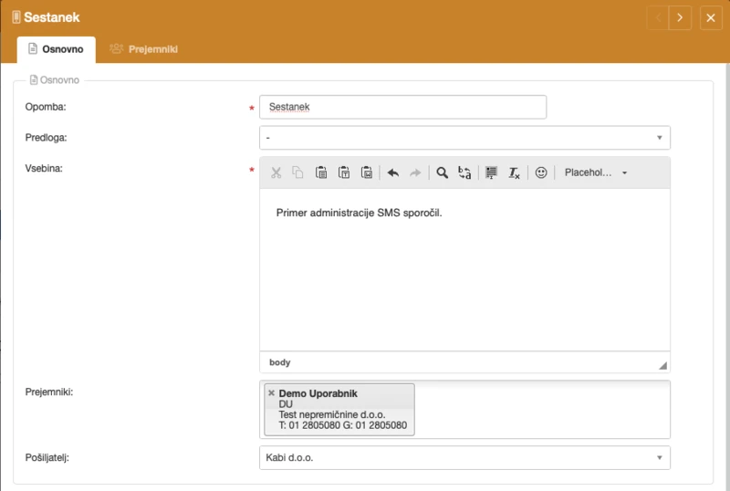Viewport: 730px width, 491px height.
Task: Redo the edit using the forward arrow
Action: (x=415, y=172)
